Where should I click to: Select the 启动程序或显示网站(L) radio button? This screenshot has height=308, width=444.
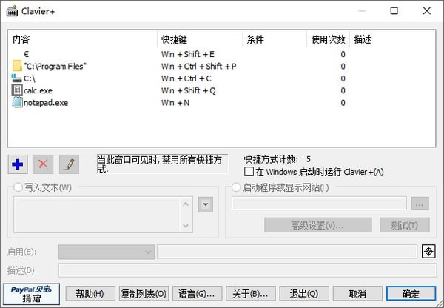[x=236, y=187]
